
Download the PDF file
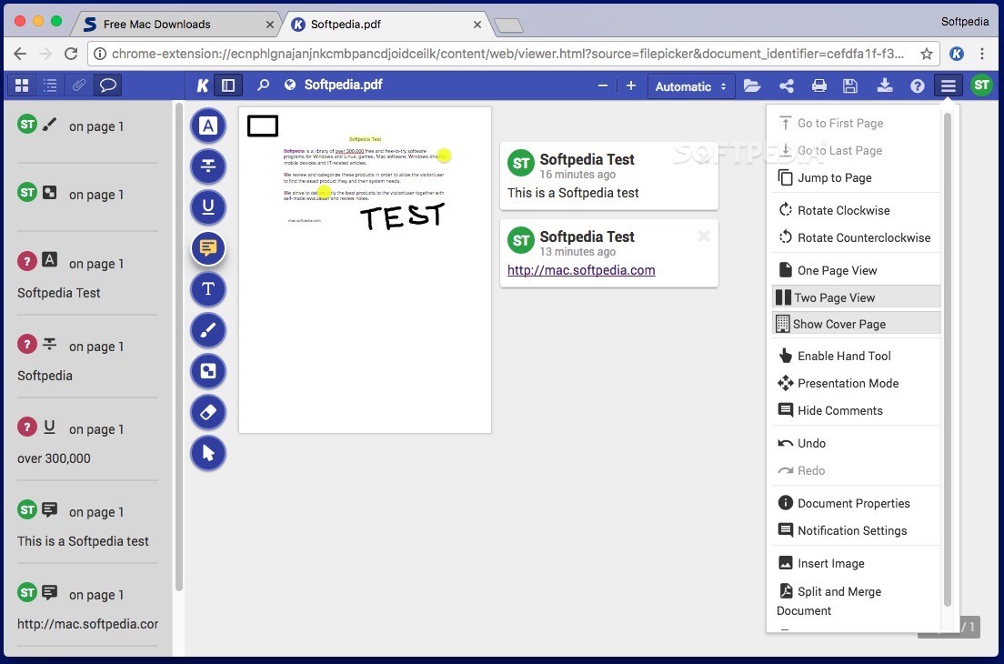[x=884, y=86]
